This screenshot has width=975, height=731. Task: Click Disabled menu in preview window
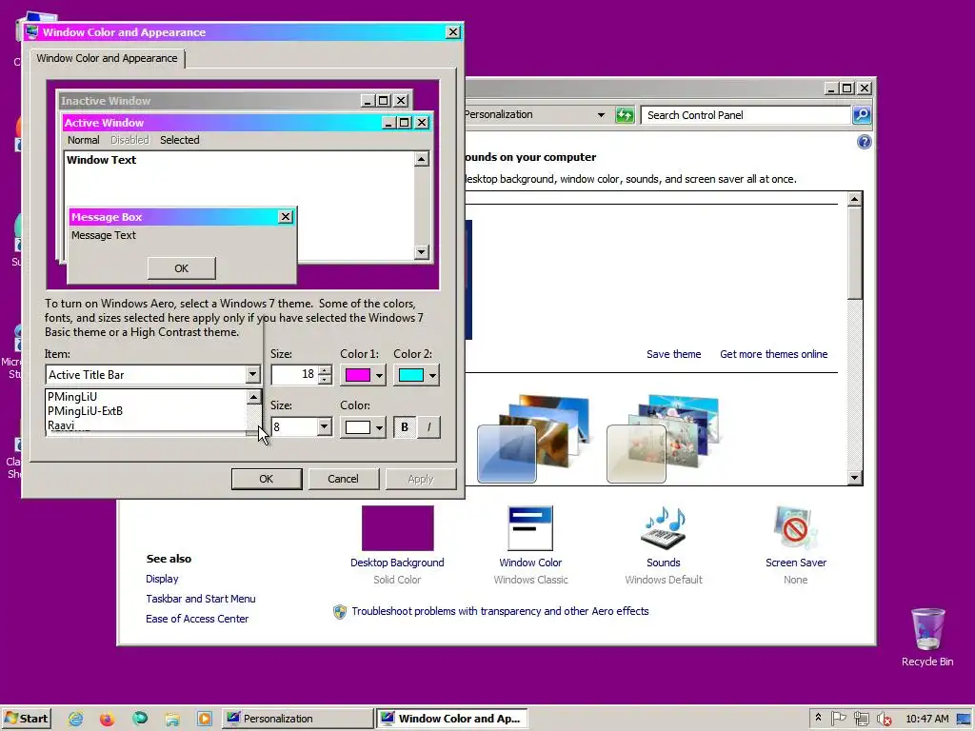(x=129, y=140)
